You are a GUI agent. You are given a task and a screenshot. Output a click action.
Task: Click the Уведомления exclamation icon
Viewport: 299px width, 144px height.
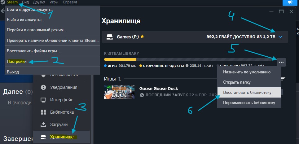click(x=43, y=87)
